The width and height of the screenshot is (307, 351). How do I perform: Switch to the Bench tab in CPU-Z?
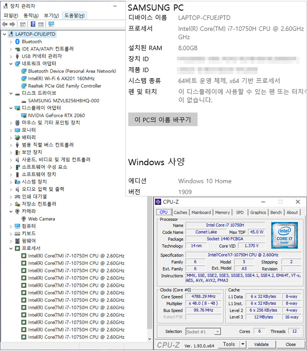coord(276,213)
